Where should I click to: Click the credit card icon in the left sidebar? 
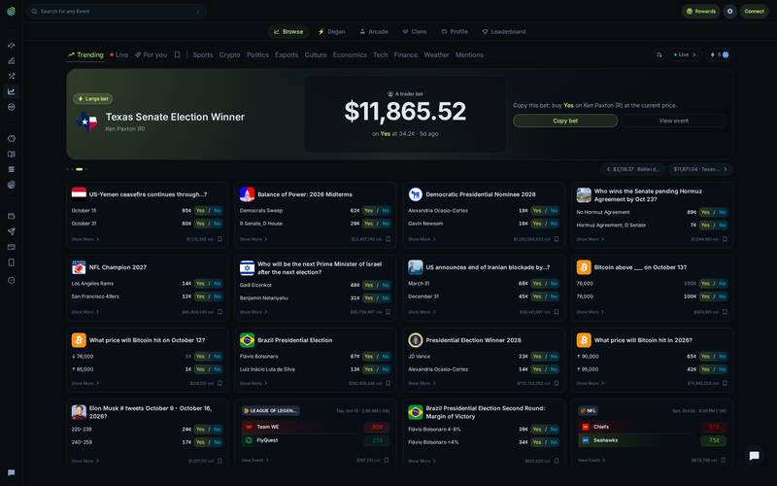click(12, 247)
